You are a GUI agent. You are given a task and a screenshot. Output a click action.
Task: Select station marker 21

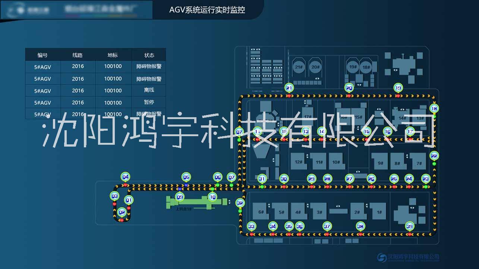(289, 88)
